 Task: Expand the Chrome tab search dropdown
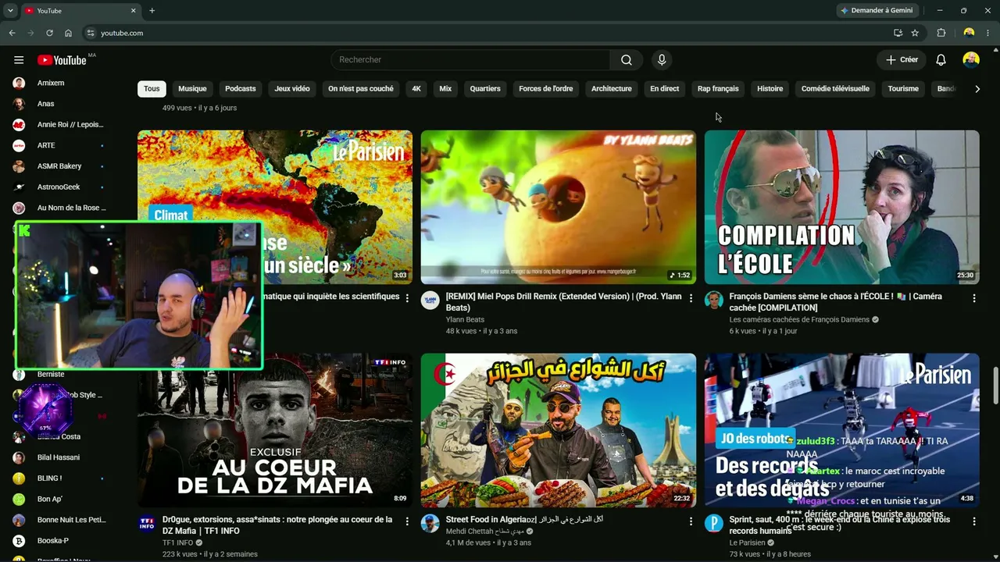[x=10, y=11]
